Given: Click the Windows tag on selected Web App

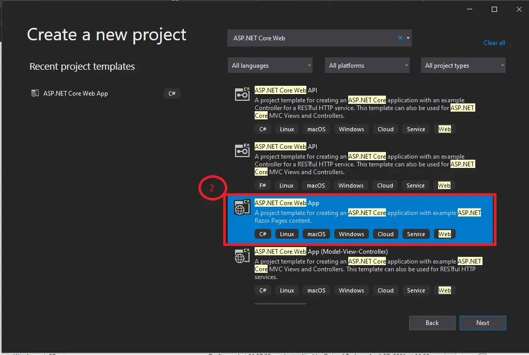Looking at the screenshot, I should (x=351, y=234).
